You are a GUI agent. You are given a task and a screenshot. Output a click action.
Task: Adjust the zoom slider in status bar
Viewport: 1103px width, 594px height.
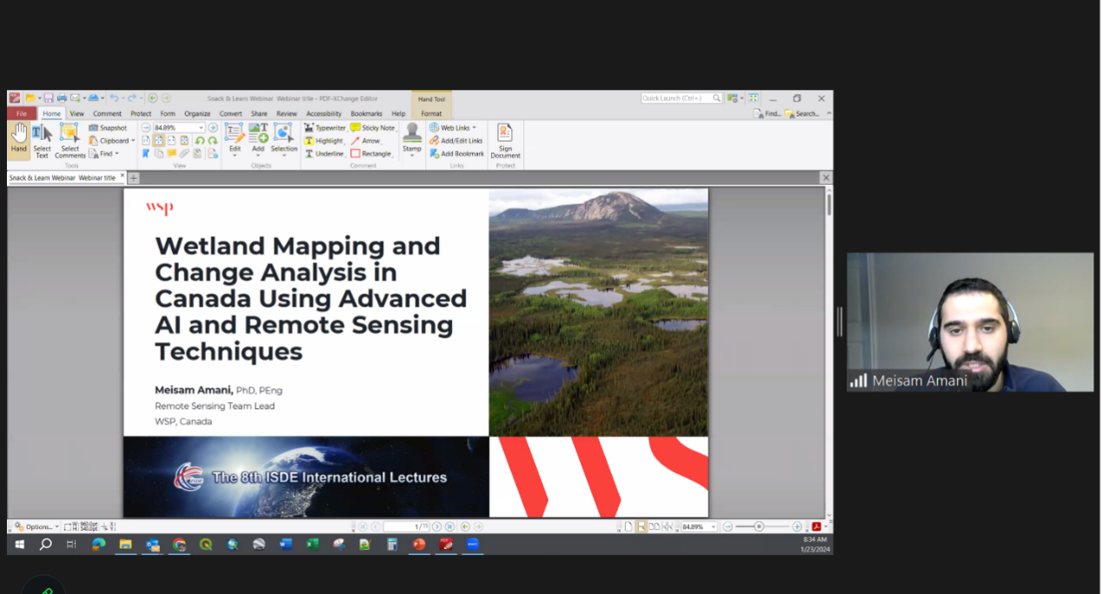click(759, 526)
